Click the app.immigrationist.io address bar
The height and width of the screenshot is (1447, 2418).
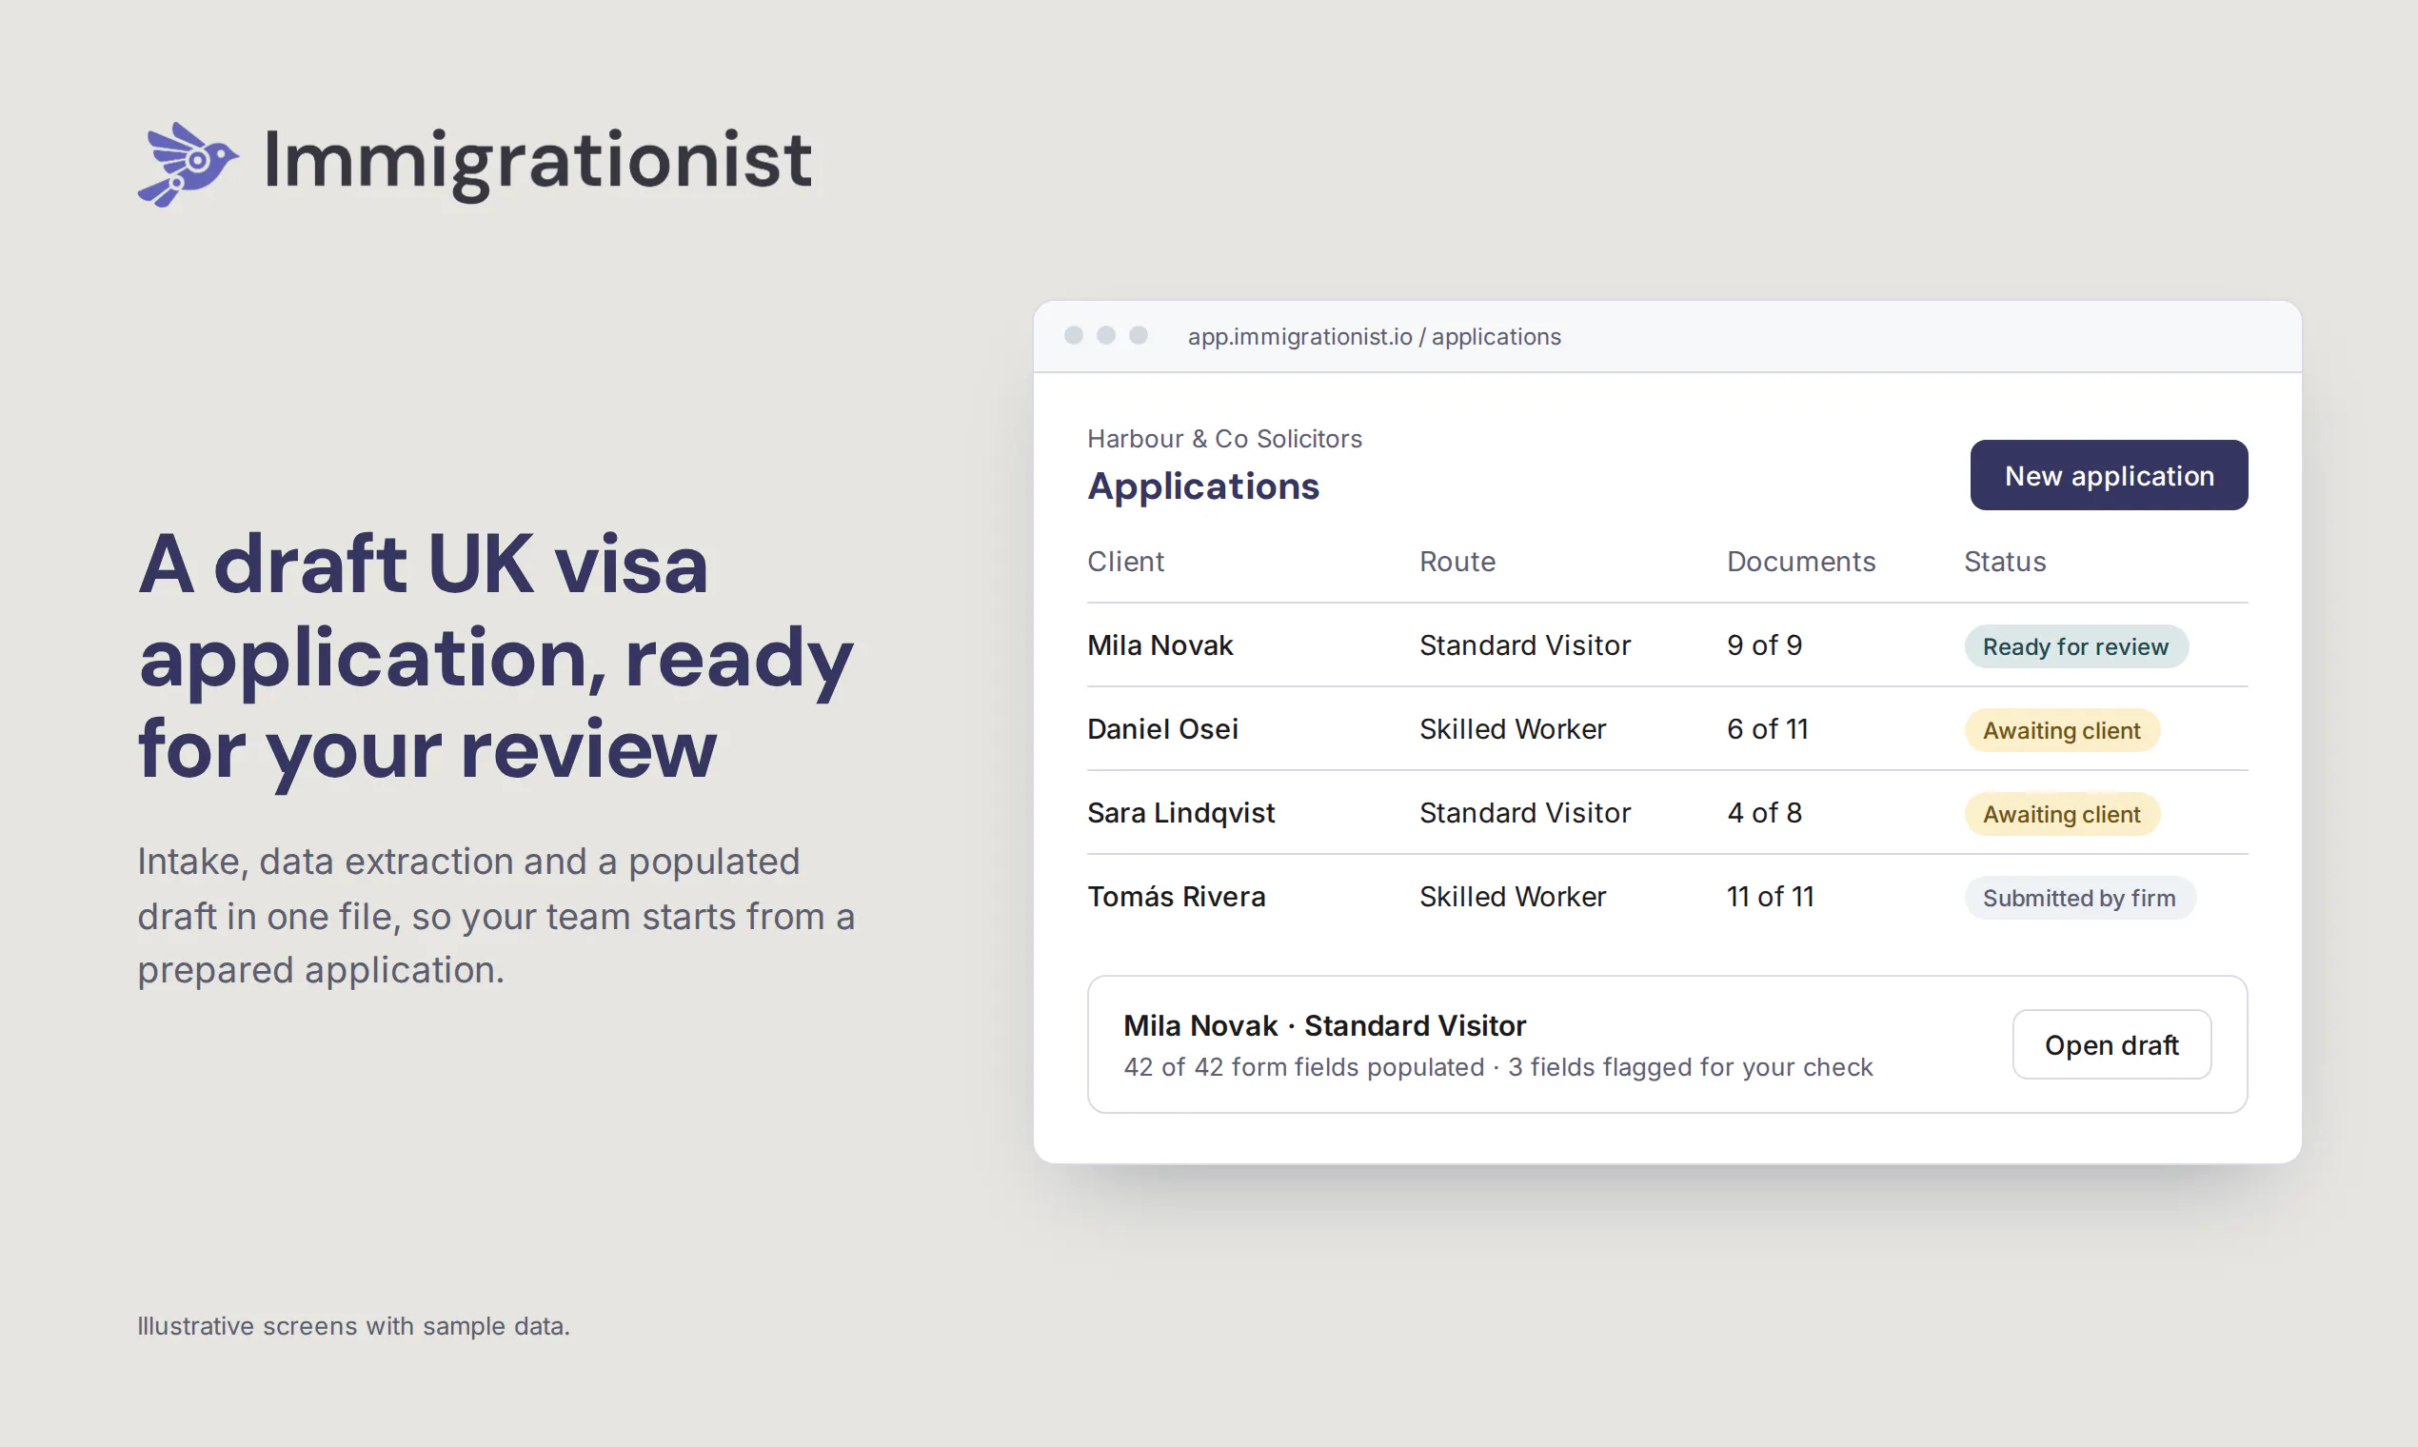[1373, 336]
